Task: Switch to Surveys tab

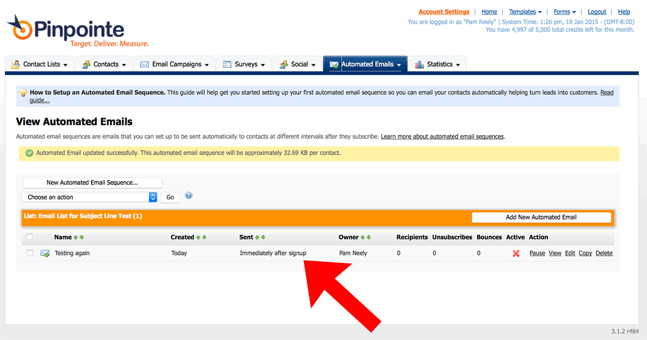Action: 244,64
